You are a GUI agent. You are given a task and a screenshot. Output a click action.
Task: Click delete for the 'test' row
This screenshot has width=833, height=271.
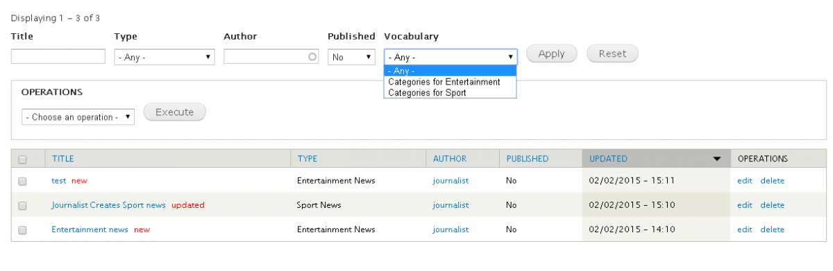[772, 181]
